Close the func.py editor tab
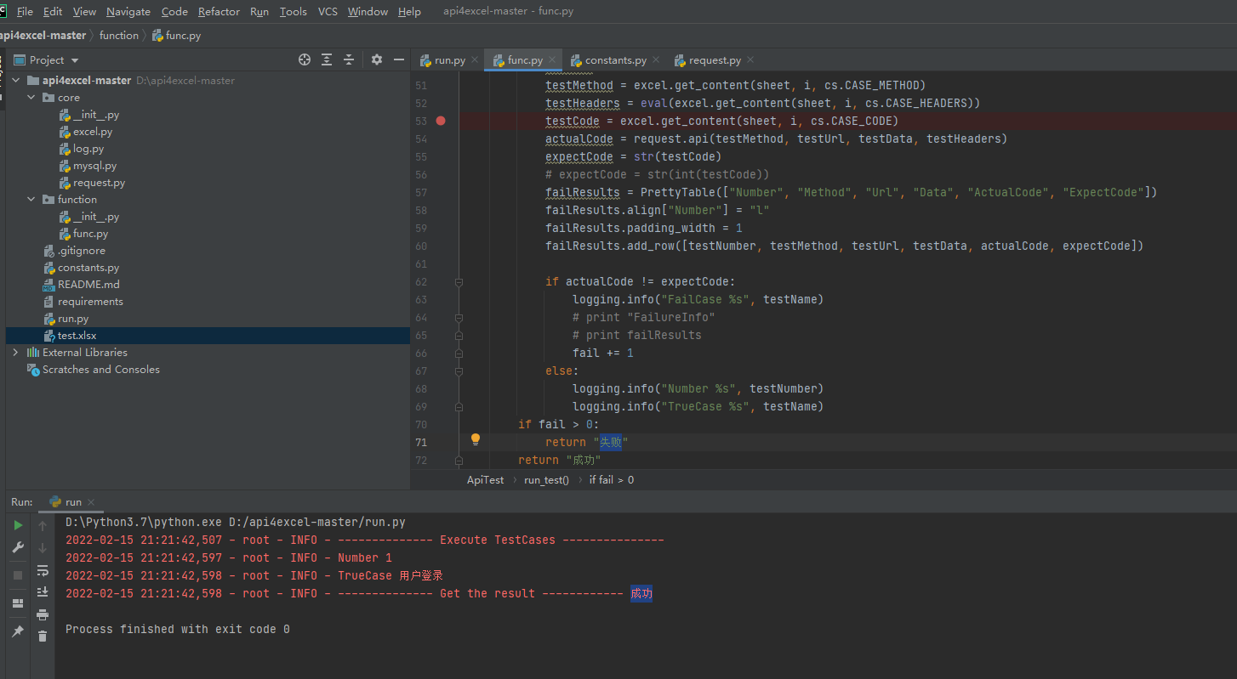The image size is (1237, 679). [552, 60]
